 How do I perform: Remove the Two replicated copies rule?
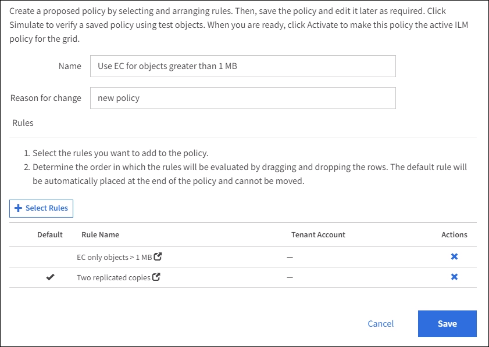(x=454, y=277)
